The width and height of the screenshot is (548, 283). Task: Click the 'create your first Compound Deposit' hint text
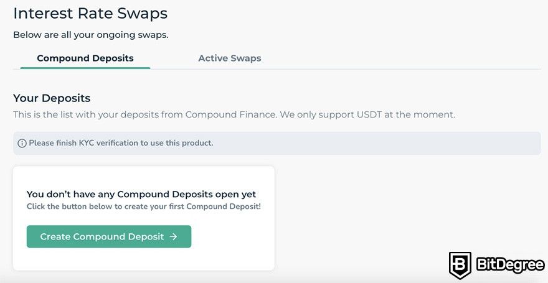pos(144,206)
